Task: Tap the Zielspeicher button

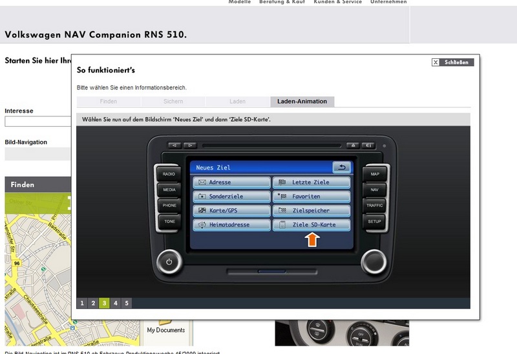Action: 311,211
